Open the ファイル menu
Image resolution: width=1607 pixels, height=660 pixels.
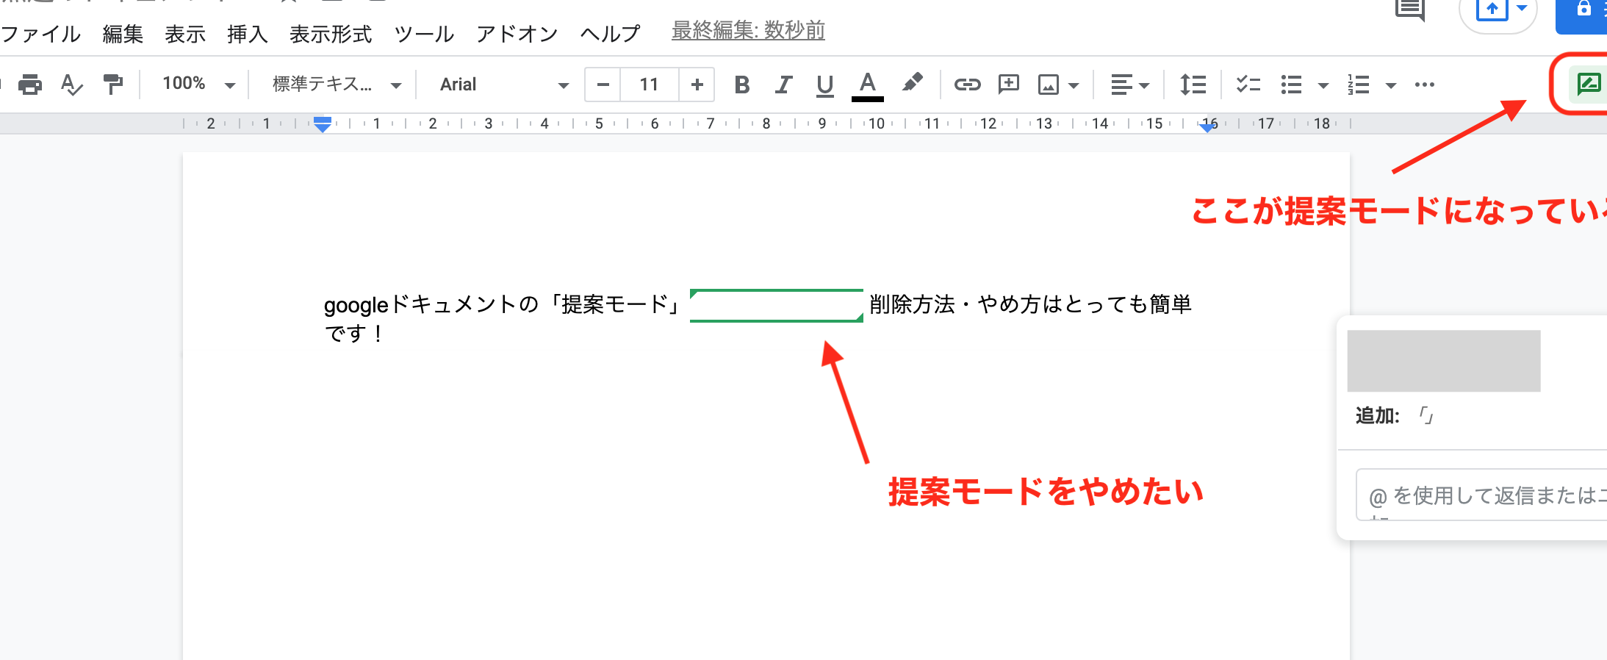[x=41, y=34]
